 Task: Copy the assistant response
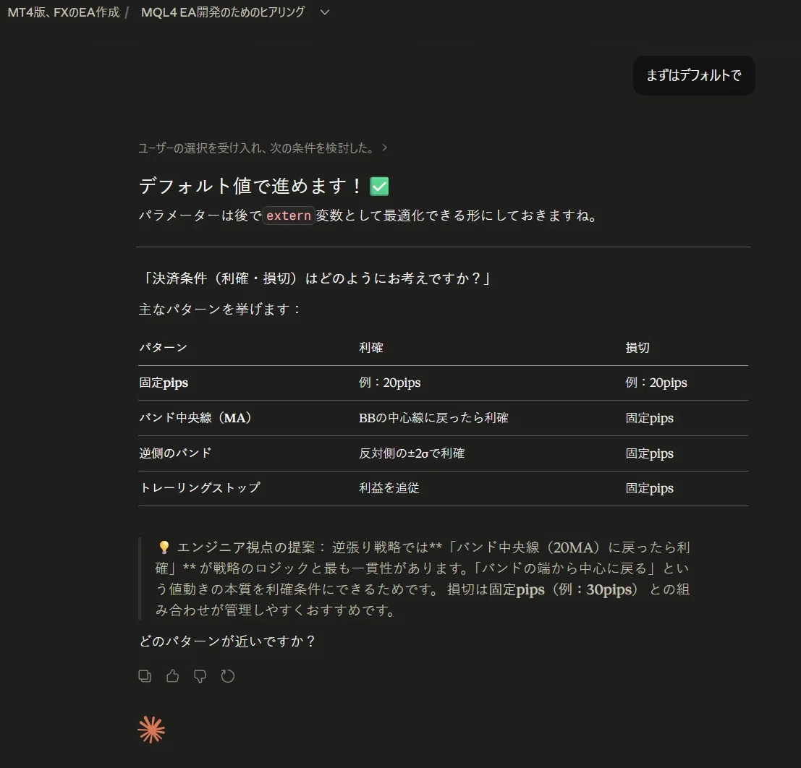coord(145,676)
